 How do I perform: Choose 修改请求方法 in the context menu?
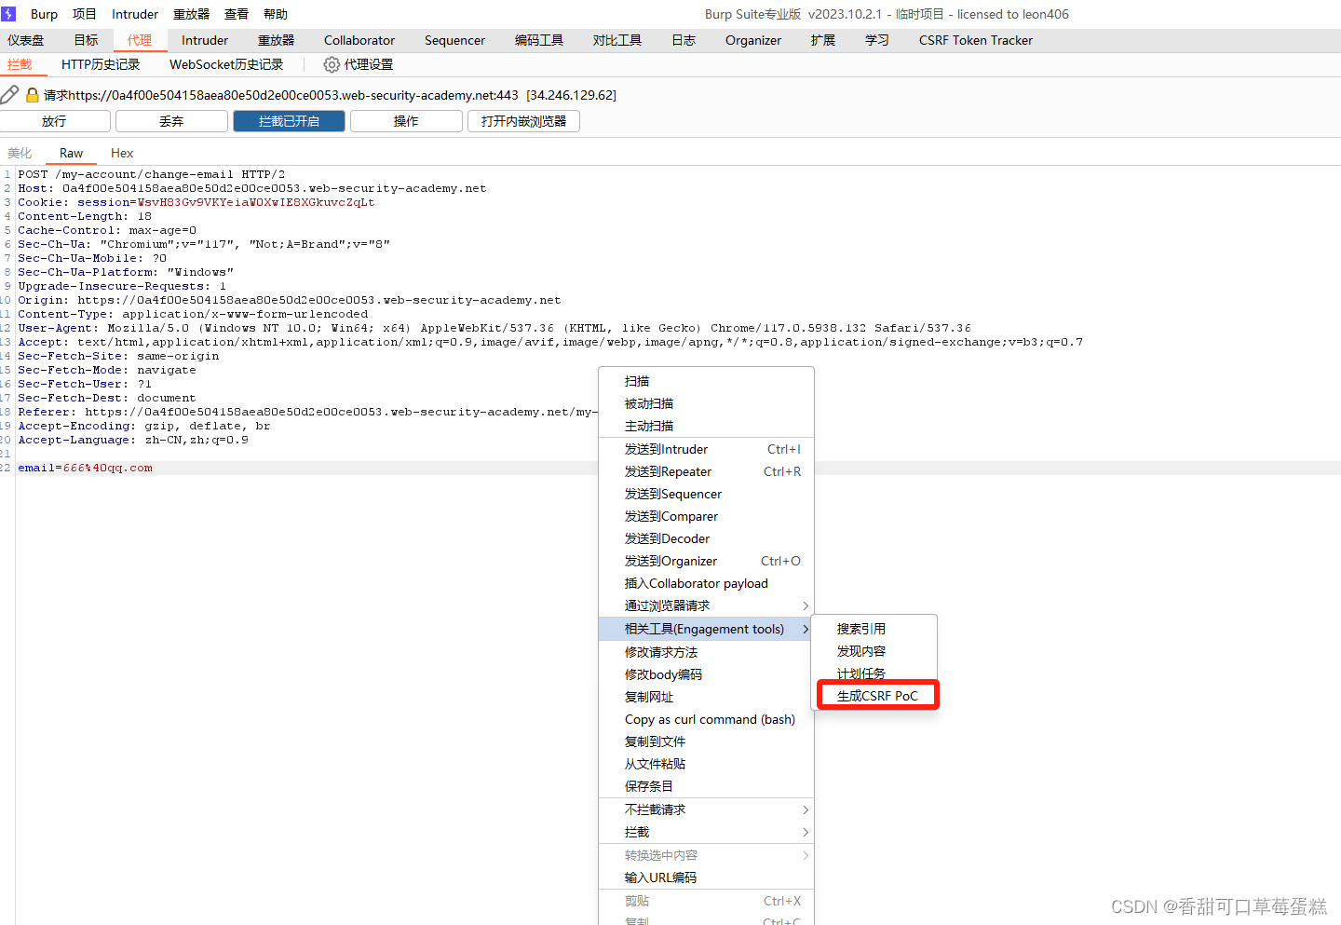point(706,652)
